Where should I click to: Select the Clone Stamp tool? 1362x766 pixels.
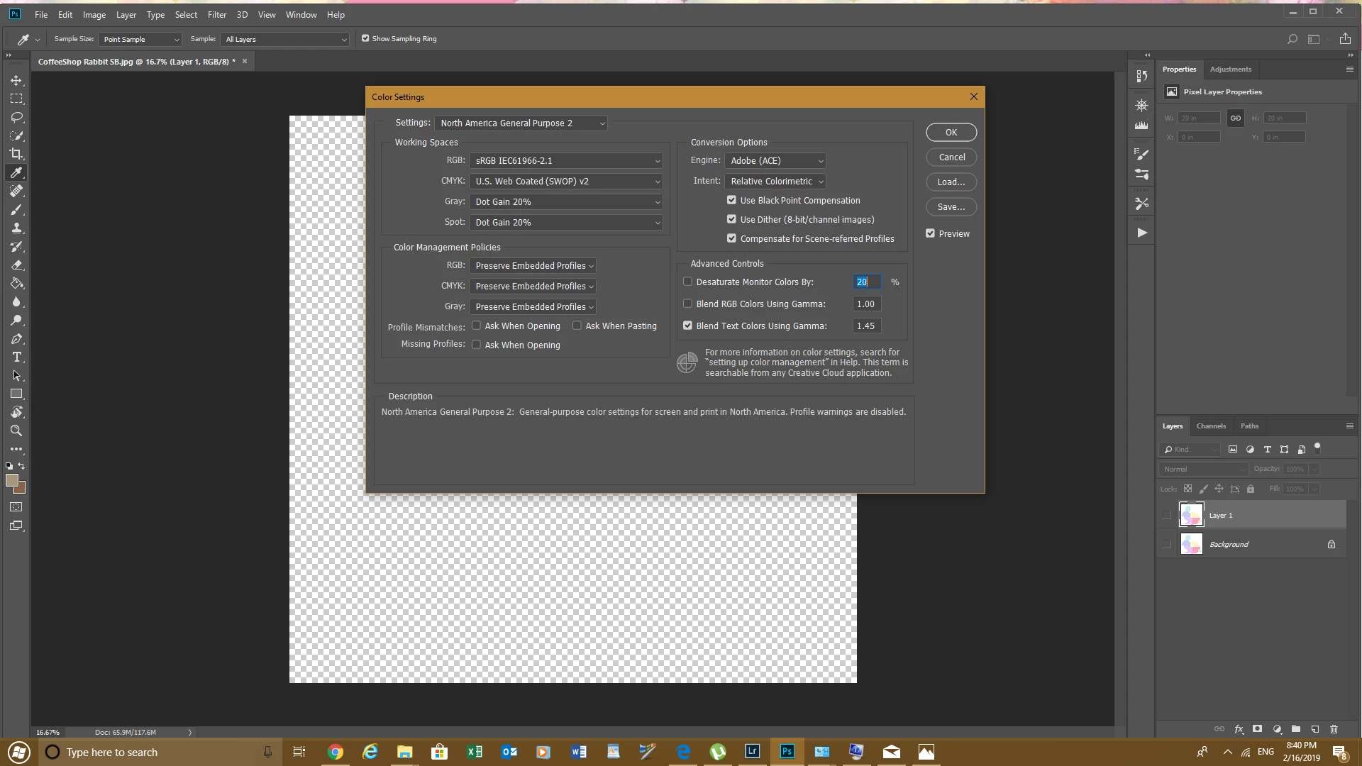16,228
